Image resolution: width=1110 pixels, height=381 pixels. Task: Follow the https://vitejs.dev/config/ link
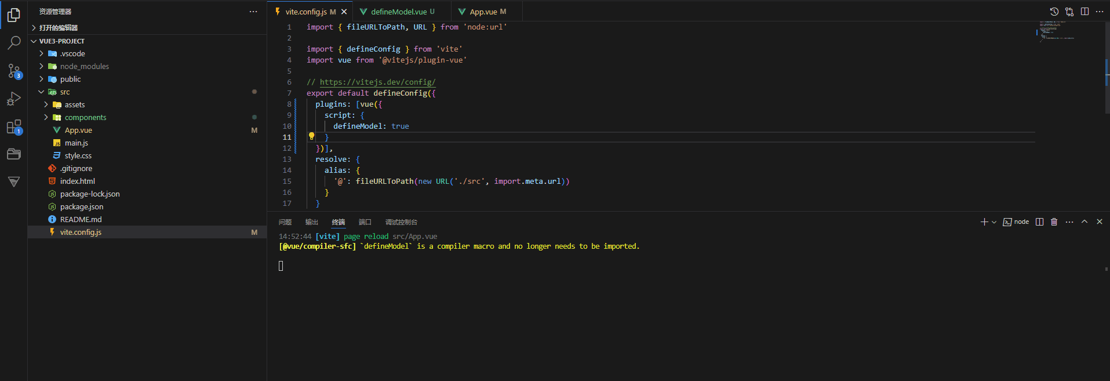[377, 82]
